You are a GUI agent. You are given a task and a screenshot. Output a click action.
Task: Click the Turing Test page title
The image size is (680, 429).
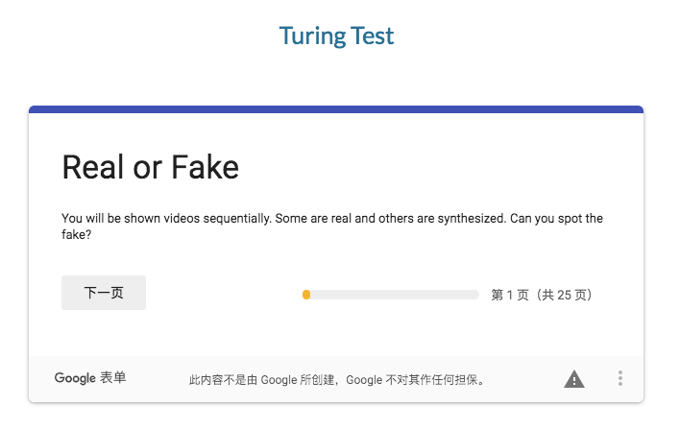[336, 36]
